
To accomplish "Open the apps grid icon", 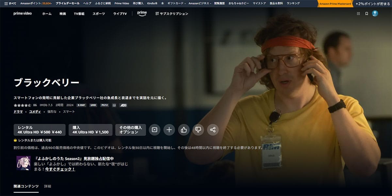I will coord(358,13).
